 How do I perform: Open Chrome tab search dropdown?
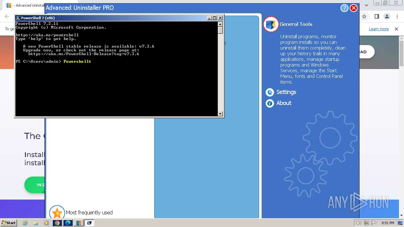pos(366,5)
